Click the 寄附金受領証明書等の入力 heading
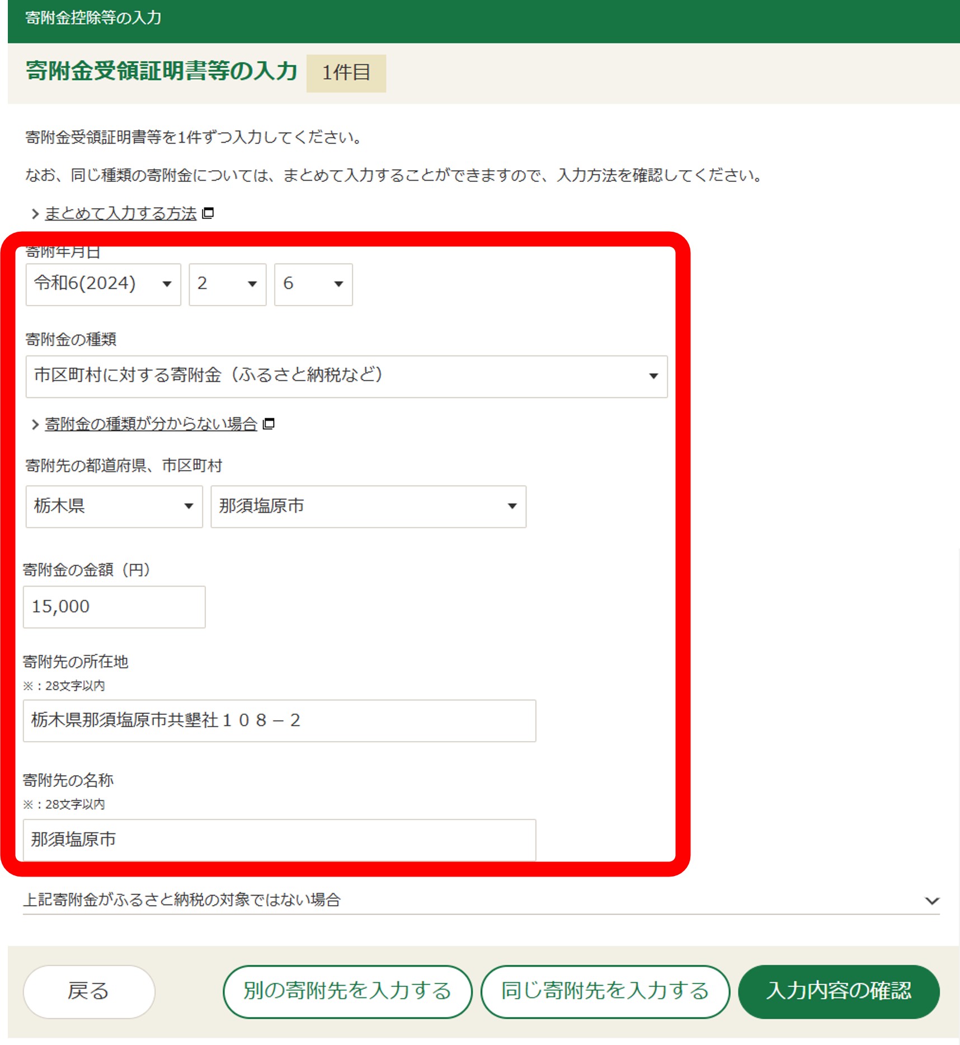960x1045 pixels. 161,72
